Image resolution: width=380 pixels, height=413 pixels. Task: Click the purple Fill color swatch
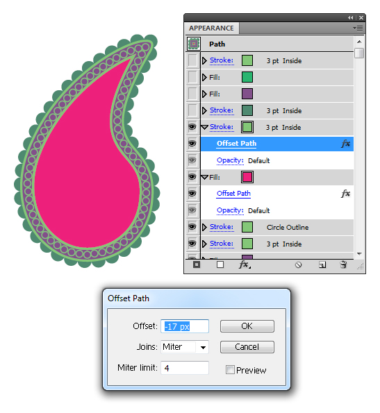coord(247,94)
